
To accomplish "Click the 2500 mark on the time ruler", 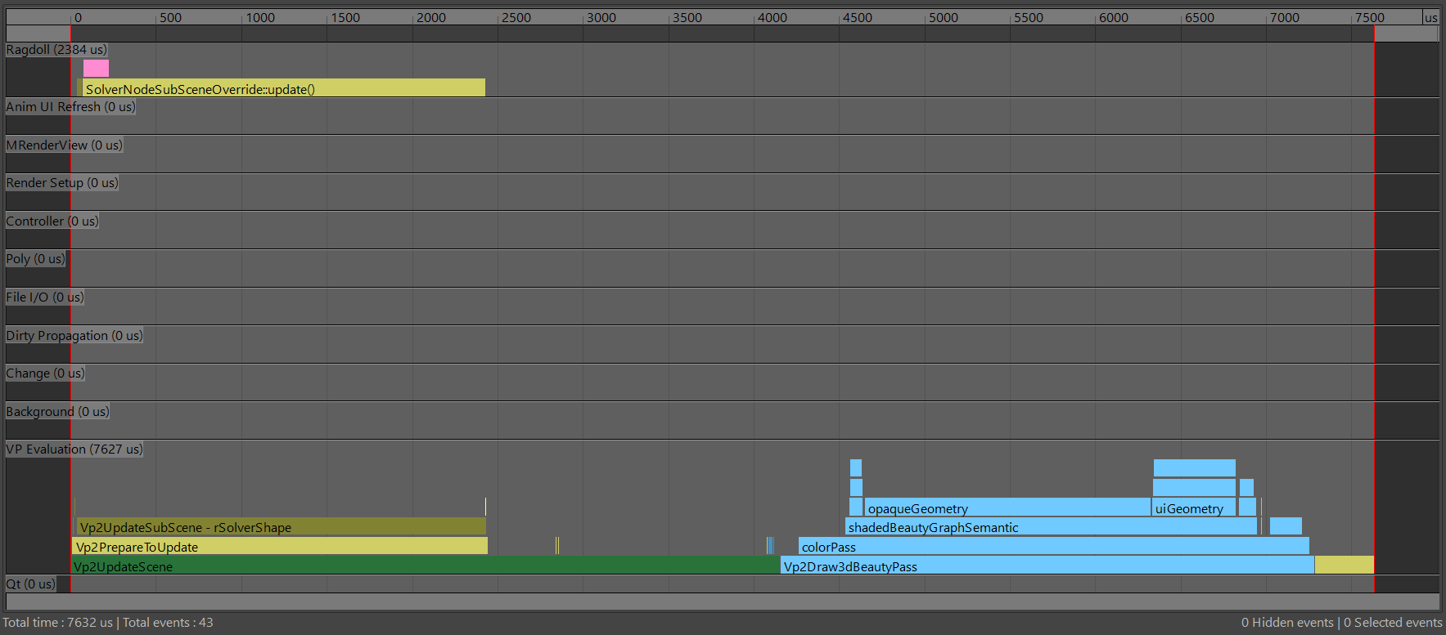I will tap(516, 17).
